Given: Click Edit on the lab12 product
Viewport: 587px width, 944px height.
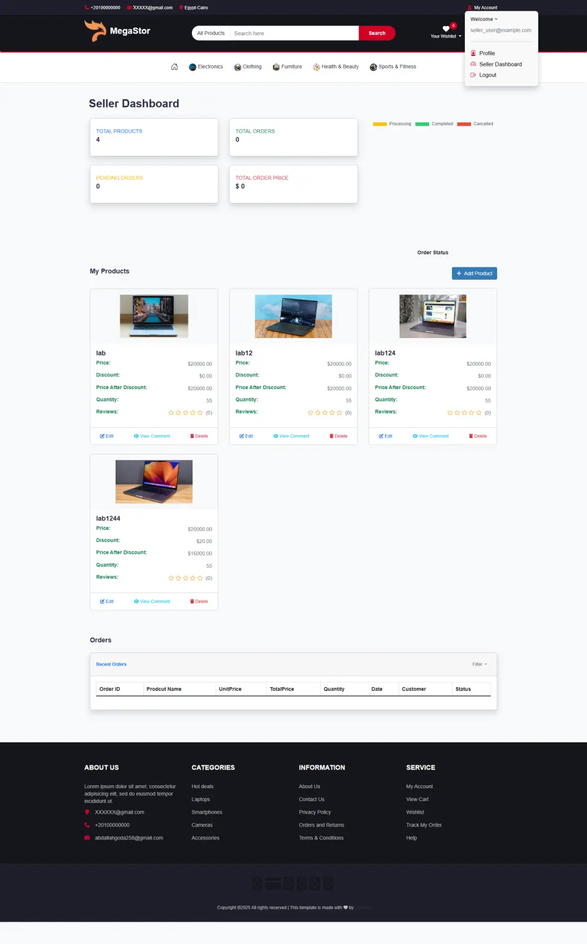Looking at the screenshot, I should click(246, 436).
